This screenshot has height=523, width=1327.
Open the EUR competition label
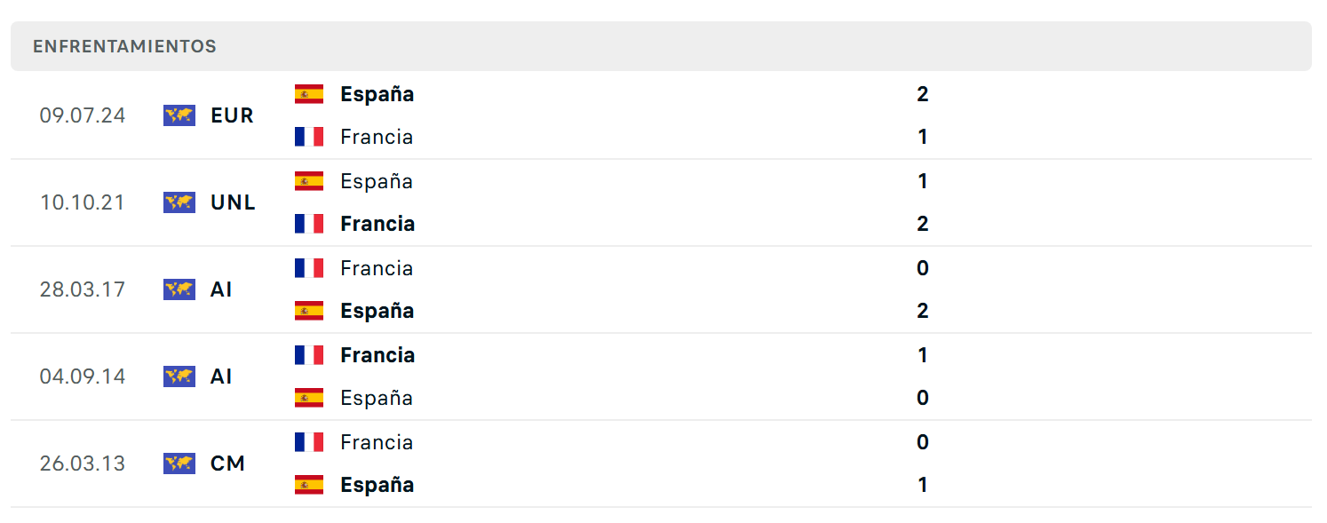coord(233,115)
